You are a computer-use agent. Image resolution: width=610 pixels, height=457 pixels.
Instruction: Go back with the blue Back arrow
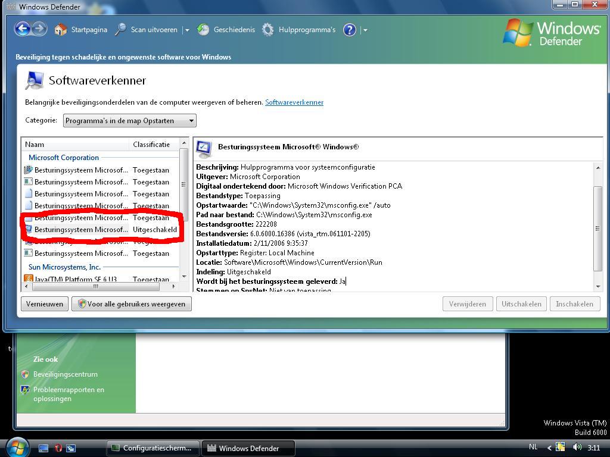pyautogui.click(x=23, y=29)
